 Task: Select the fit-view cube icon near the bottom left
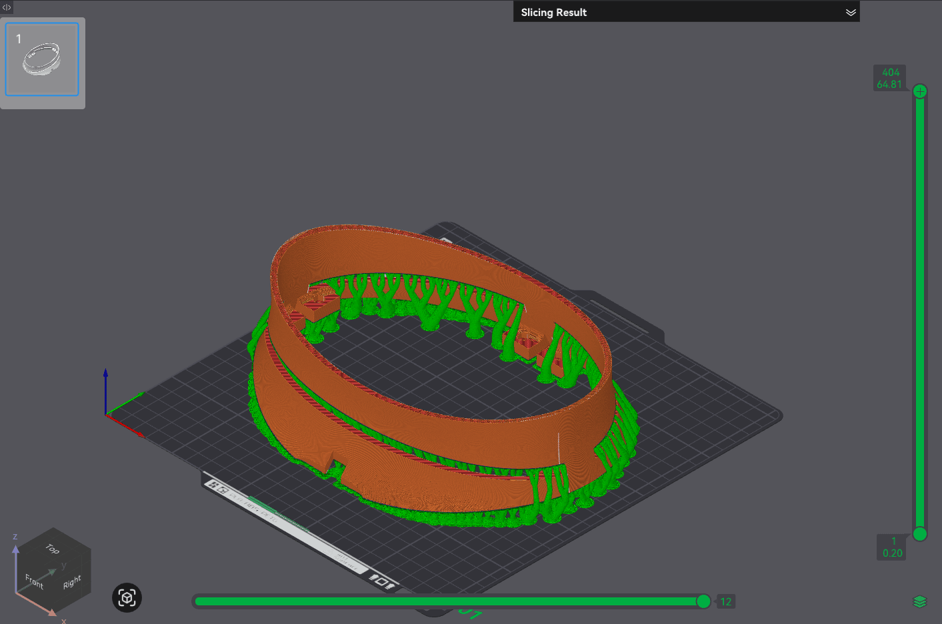126,597
